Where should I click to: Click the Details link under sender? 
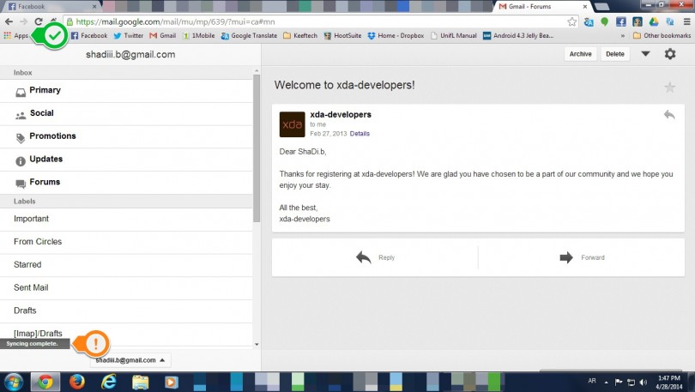click(360, 134)
